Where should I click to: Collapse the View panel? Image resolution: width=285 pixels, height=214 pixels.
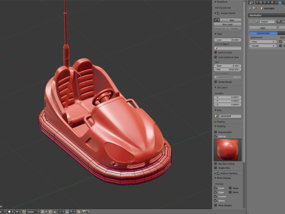(x=216, y=34)
